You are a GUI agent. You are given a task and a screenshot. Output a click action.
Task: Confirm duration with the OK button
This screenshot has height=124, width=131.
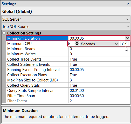pos(124,44)
